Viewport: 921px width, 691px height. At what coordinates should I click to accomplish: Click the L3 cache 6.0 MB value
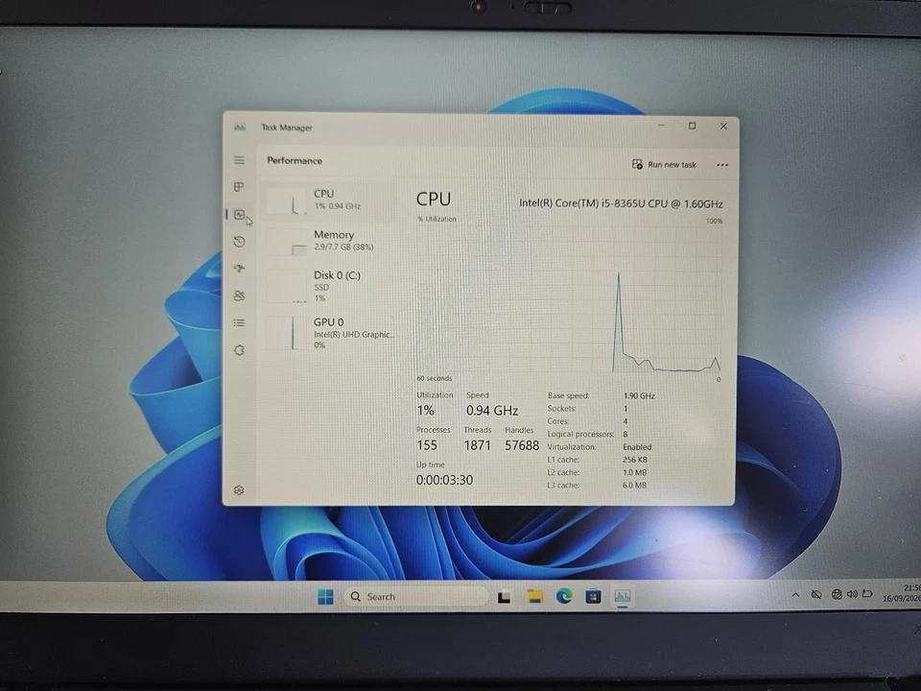[x=634, y=486]
